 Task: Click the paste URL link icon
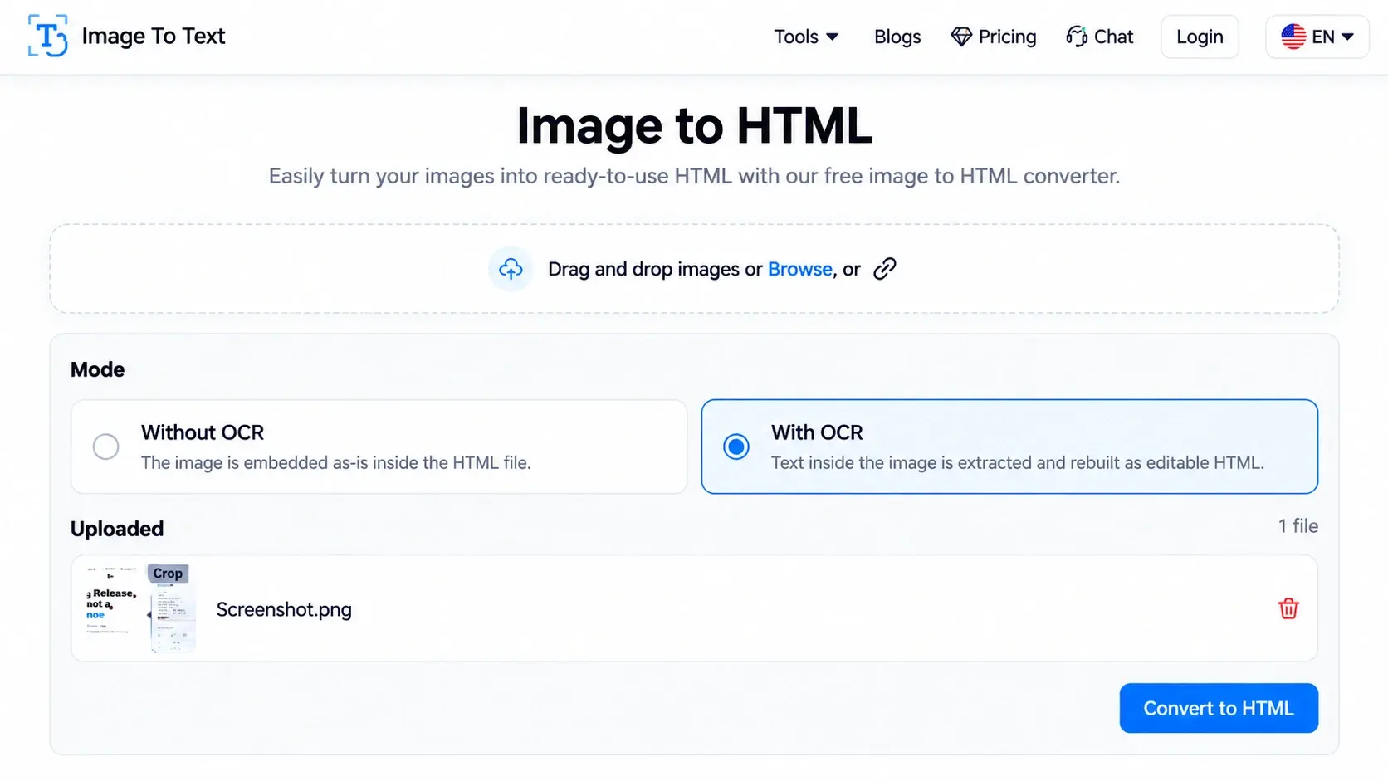(885, 269)
